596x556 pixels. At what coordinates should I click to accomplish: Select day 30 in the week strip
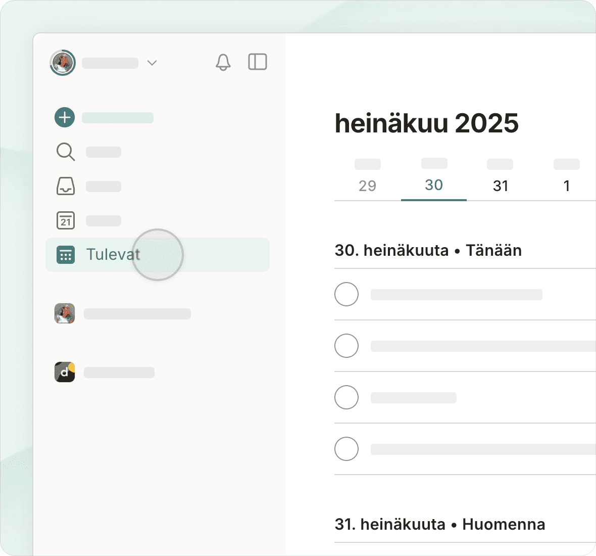click(434, 185)
